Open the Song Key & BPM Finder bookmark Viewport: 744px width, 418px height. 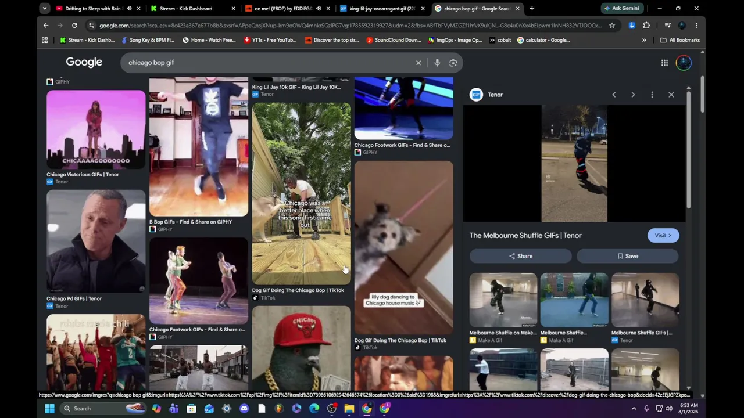pos(148,40)
